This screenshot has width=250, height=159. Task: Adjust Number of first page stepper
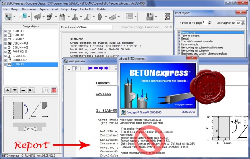pyautogui.click(x=209, y=23)
